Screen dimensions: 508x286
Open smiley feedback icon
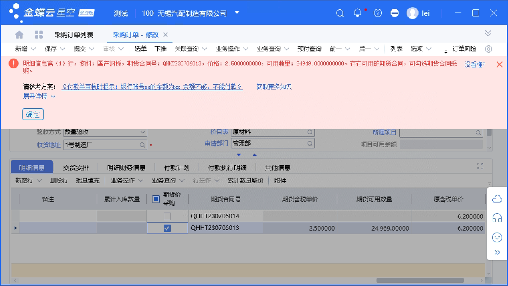point(497,237)
